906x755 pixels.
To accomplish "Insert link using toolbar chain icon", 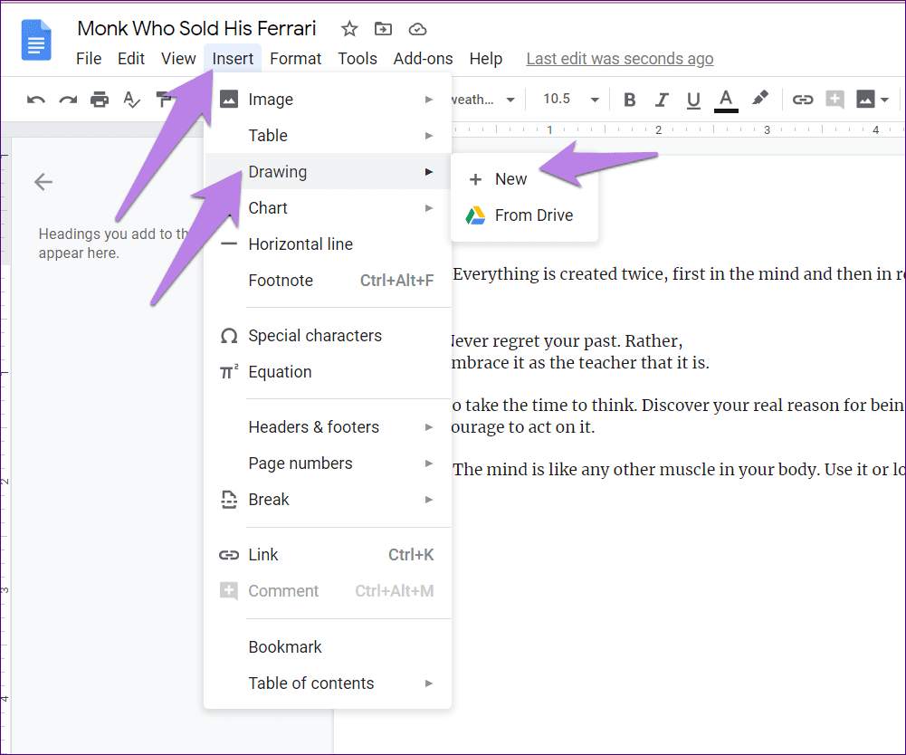I will tap(803, 100).
